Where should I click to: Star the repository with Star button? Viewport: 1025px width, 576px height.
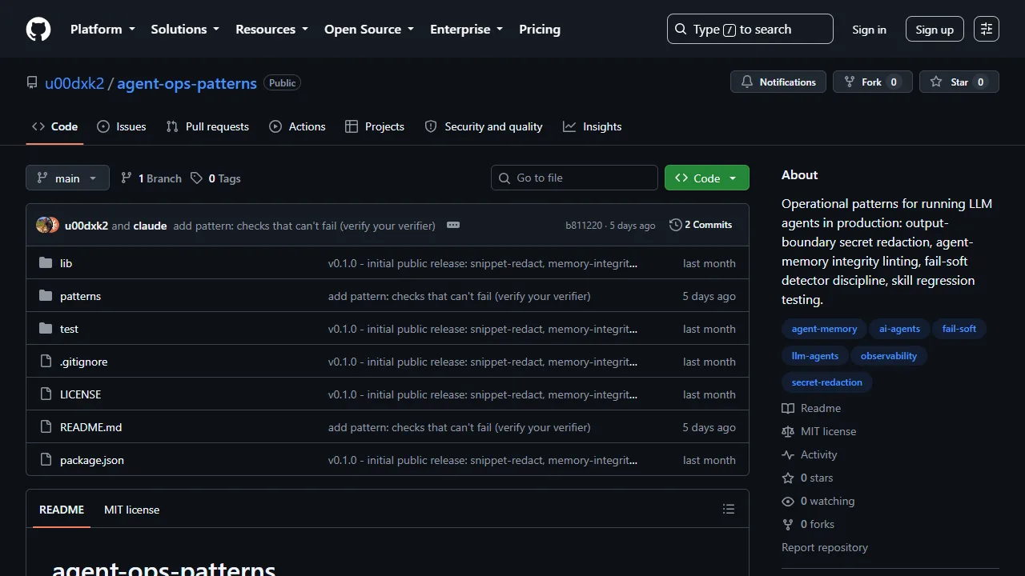tap(959, 82)
